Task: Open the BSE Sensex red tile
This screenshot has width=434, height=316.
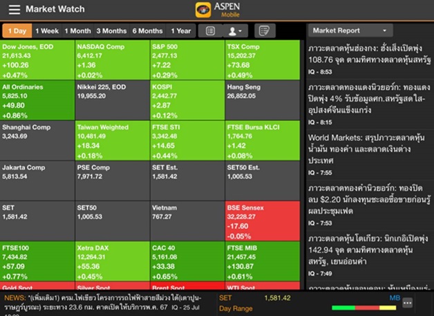Action: click(x=263, y=221)
